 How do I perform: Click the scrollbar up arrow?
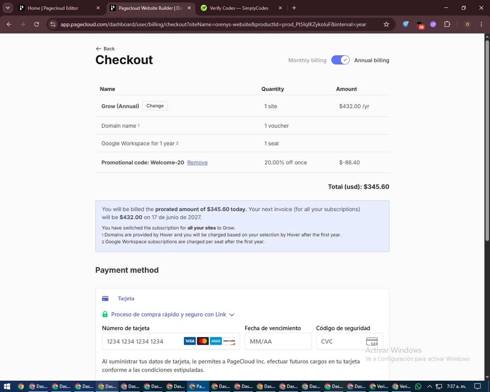[487, 36]
